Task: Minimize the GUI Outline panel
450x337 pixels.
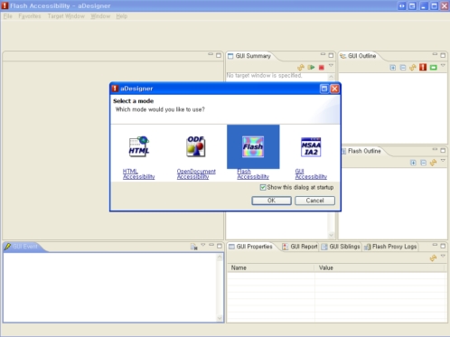Action: click(435, 54)
